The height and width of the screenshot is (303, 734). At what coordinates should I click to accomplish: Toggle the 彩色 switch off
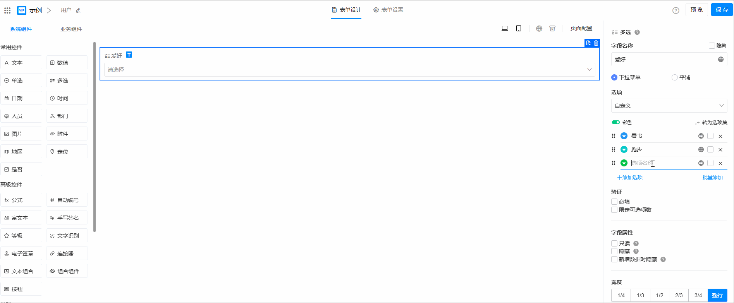click(615, 122)
